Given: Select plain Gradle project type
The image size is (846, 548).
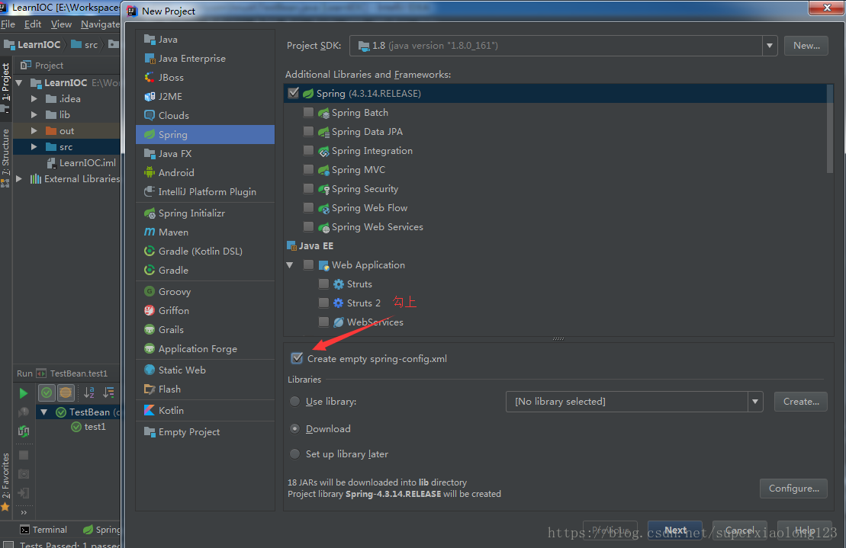Looking at the screenshot, I should click(205, 270).
